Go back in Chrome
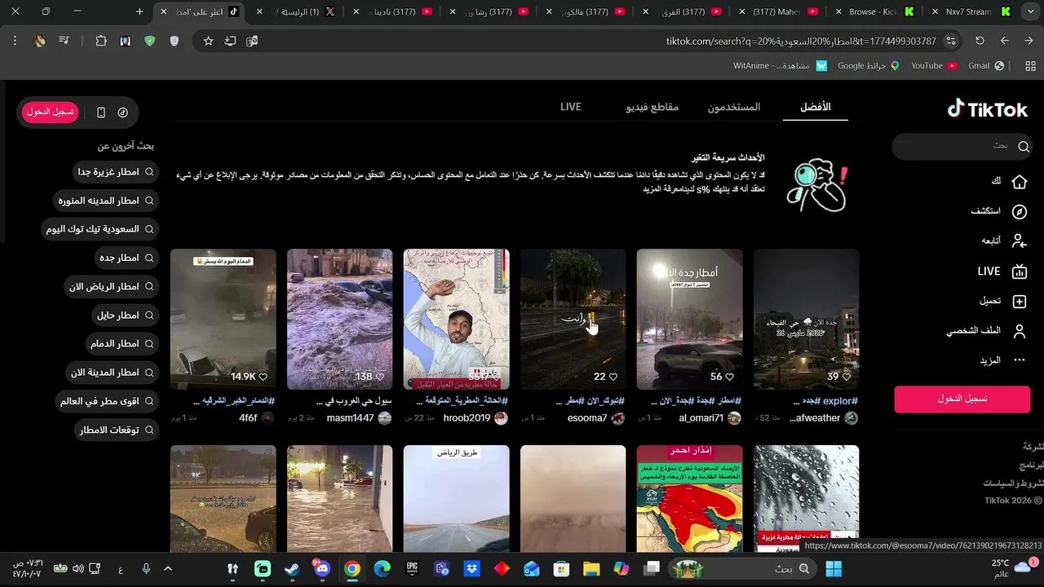Viewport: 1044px width, 587px height. pyautogui.click(x=1004, y=41)
